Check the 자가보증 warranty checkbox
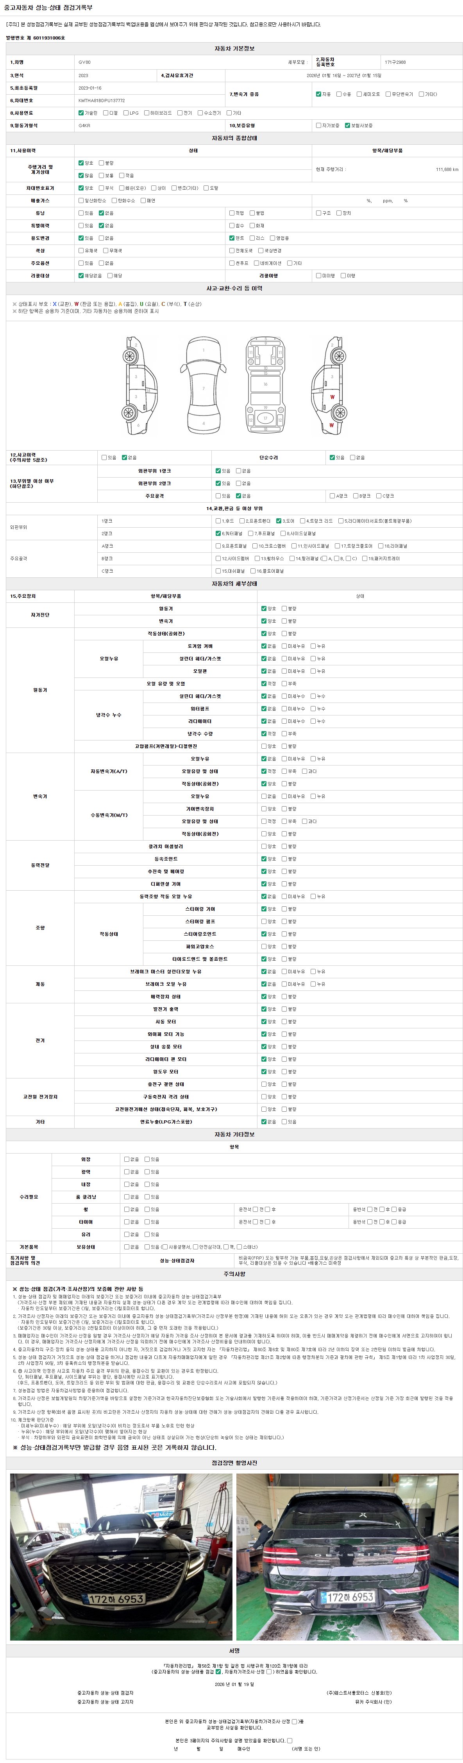This screenshot has width=463, height=1763. click(x=318, y=125)
